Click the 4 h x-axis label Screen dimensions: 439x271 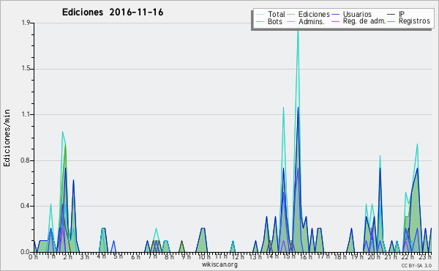point(102,256)
